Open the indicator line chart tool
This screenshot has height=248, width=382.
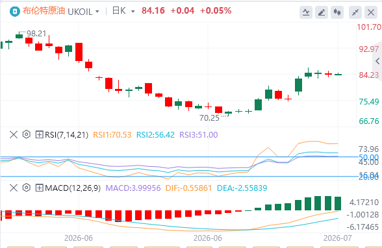pyautogui.click(x=306, y=12)
